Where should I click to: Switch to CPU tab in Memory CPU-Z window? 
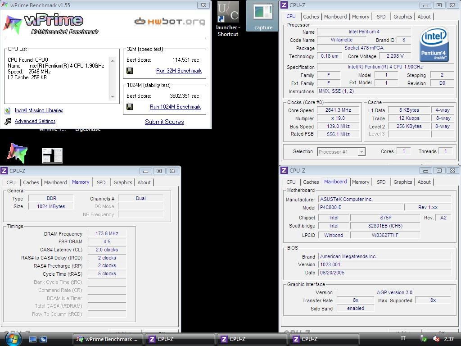[11, 182]
